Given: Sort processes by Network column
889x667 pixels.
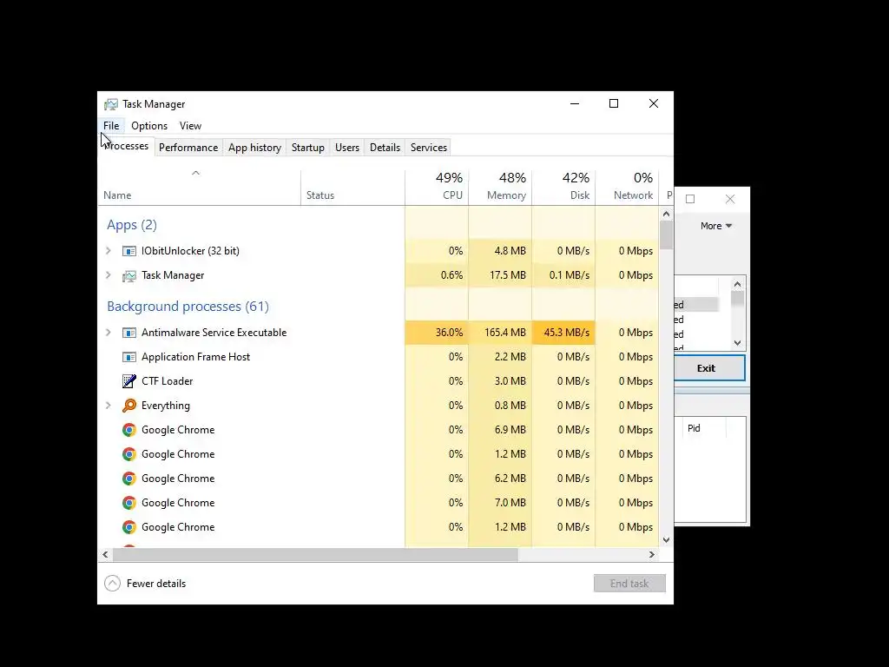Looking at the screenshot, I should click(x=628, y=188).
